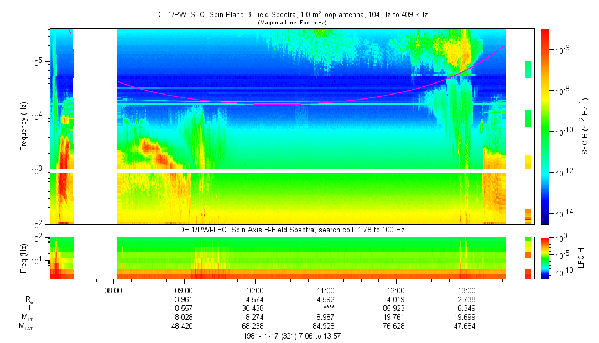
Task: Select the 13:00 time tick label
Action: pos(467,290)
